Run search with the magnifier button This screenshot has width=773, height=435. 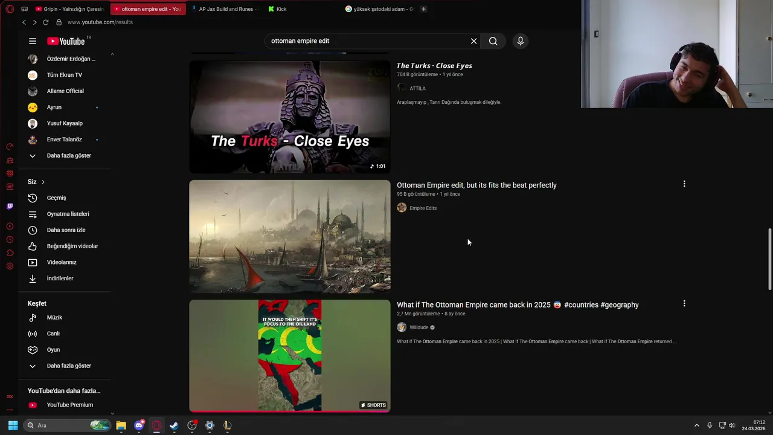click(x=493, y=41)
